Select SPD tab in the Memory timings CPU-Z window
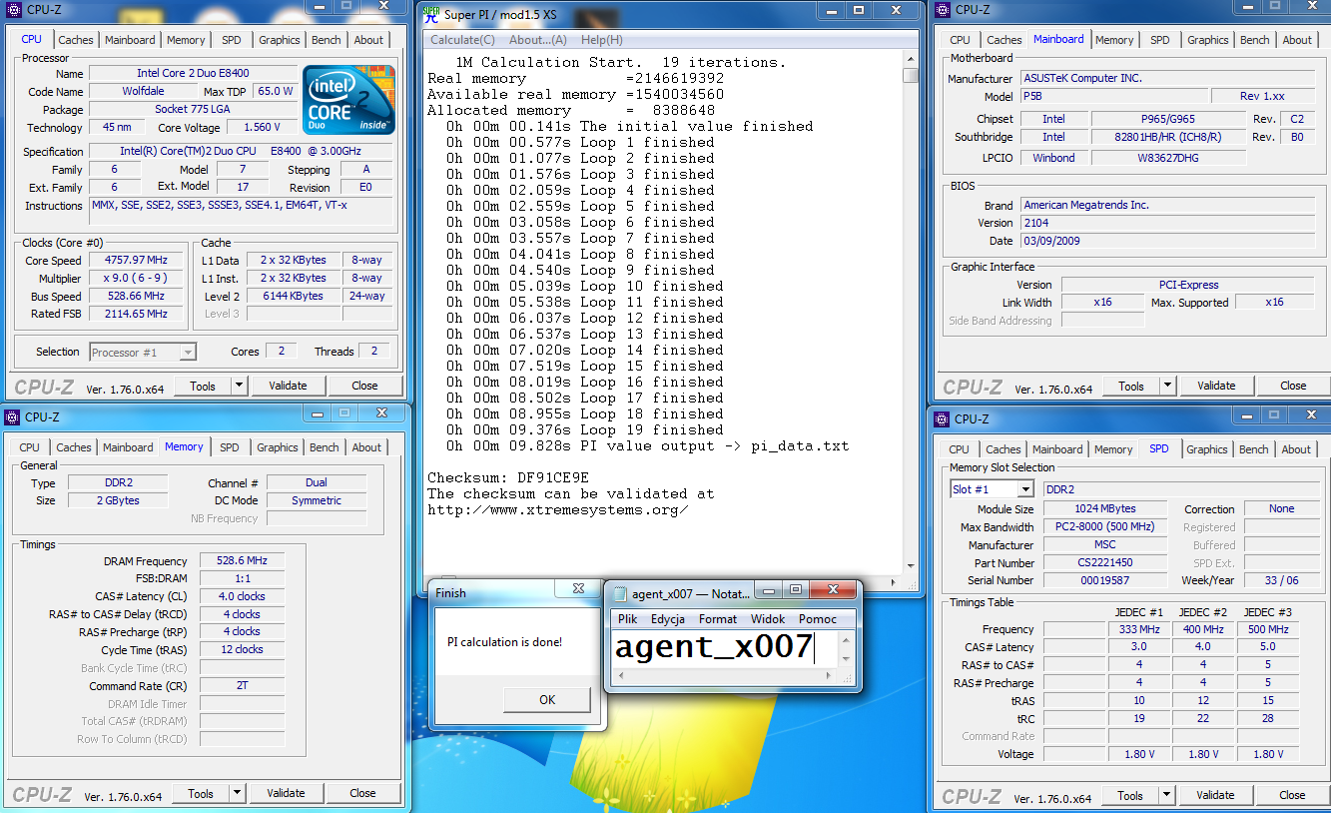Screen dimensions: 1331x813 [x=230, y=447]
